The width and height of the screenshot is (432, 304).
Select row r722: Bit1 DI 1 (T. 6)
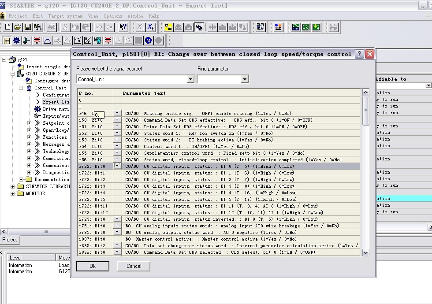point(219,173)
